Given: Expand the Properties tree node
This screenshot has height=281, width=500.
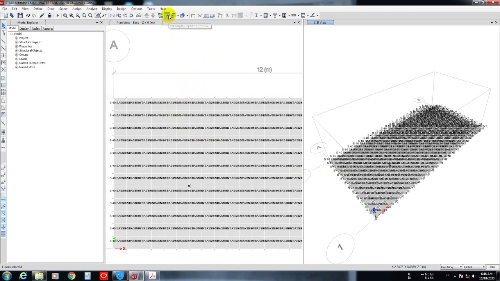Looking at the screenshot, I should tap(16, 46).
